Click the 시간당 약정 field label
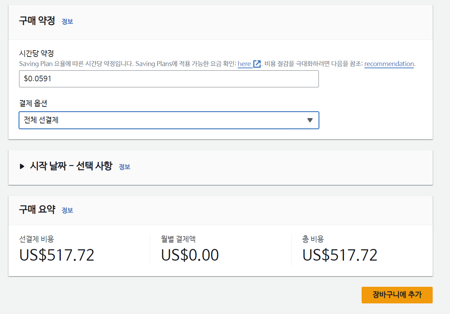 (x=36, y=54)
